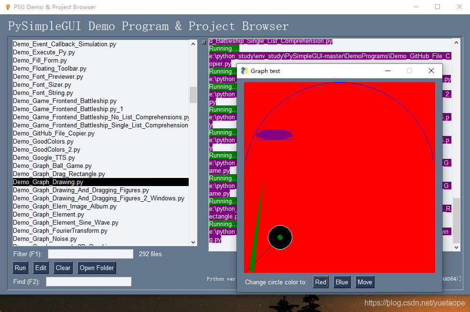The width and height of the screenshot is (470, 312).
Task: Select Demo_Game_Frontend_Battleship_No_List_Comprehensions.py
Action: pyautogui.click(x=101, y=117)
